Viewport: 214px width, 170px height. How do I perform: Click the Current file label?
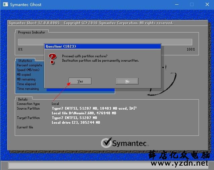pyautogui.click(x=25, y=127)
